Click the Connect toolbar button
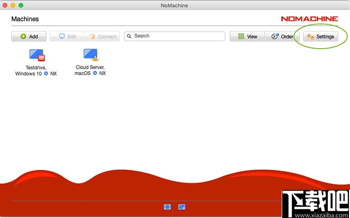 point(102,36)
